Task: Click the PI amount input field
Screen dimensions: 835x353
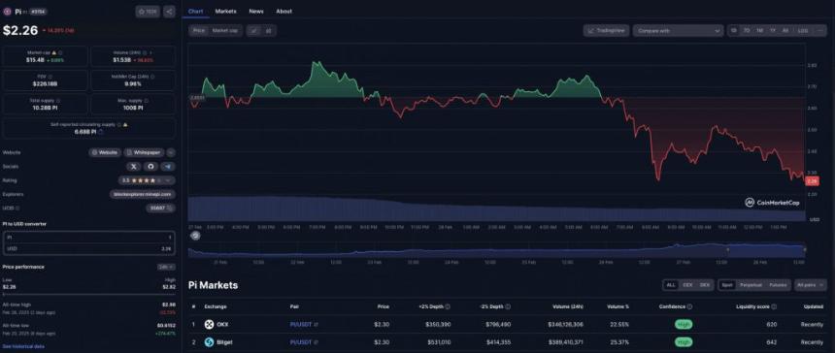Action: point(89,237)
